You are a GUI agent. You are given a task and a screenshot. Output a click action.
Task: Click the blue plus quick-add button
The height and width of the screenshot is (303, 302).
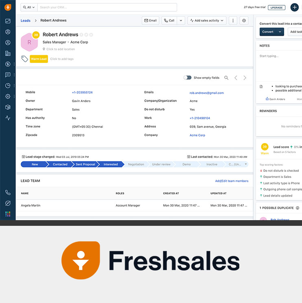coord(294,7)
